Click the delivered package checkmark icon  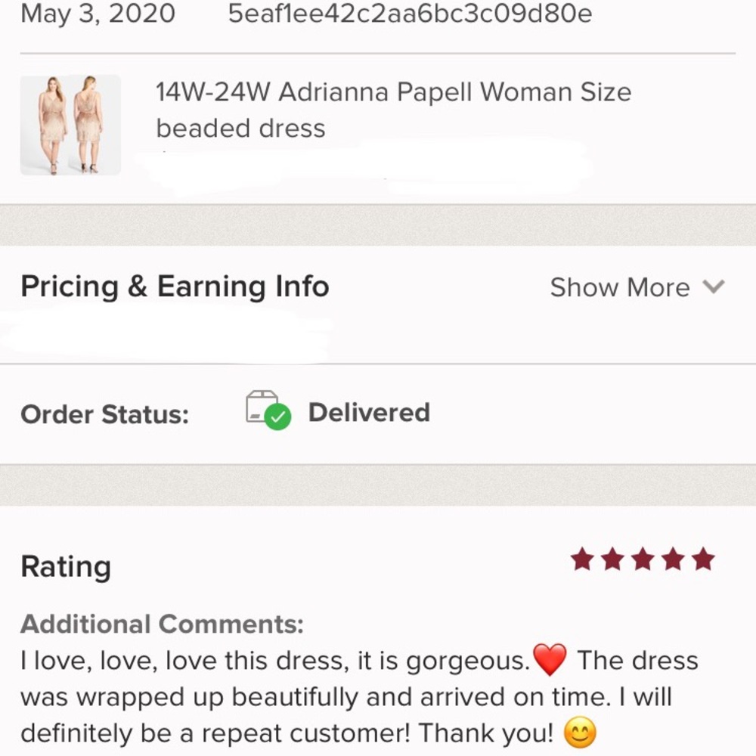tap(268, 411)
